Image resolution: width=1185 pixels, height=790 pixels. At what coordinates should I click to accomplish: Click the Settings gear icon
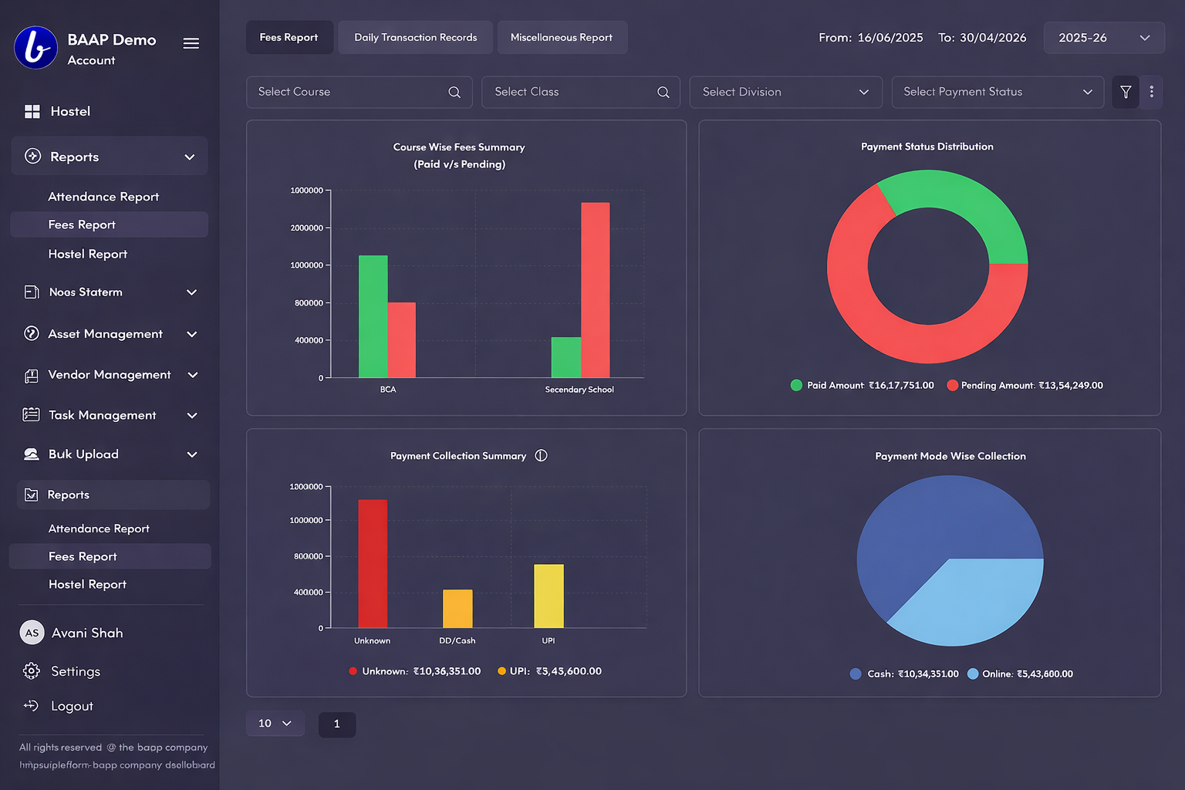(x=32, y=671)
